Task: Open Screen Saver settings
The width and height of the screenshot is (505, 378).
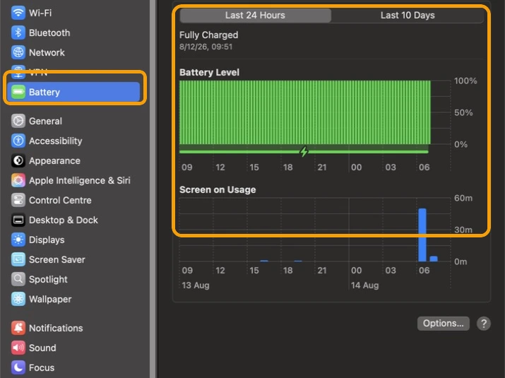Action: pos(73,259)
